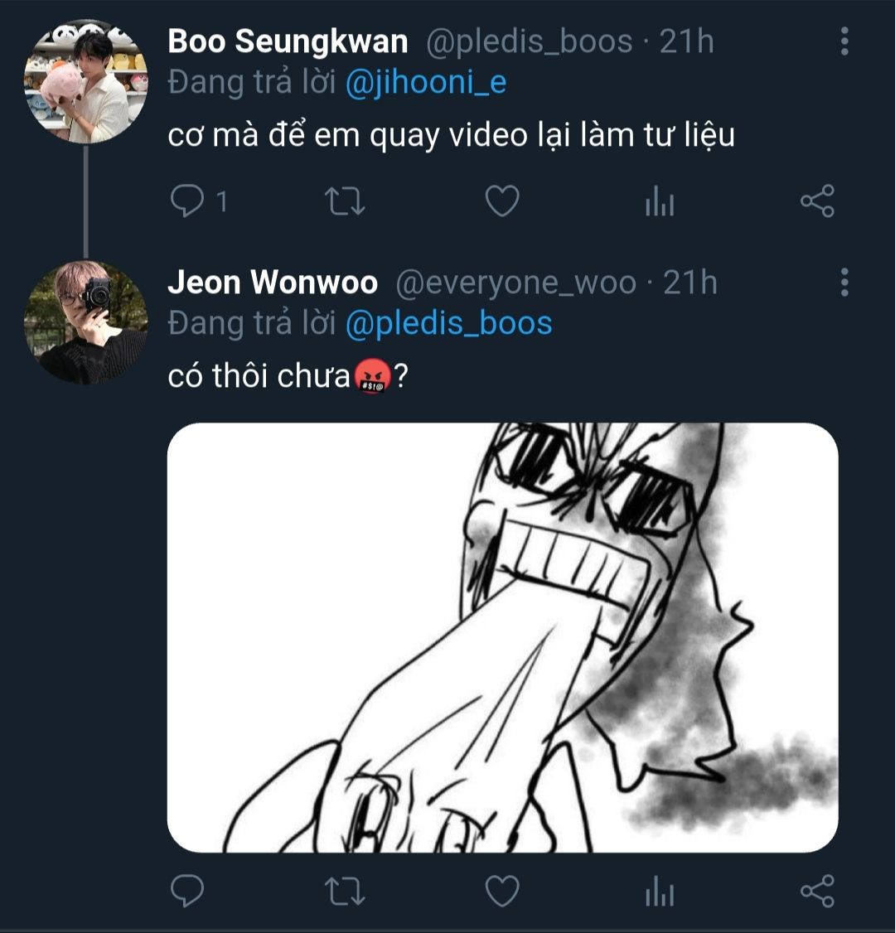View analytics of Jeon Wonwoo's tweet

[x=660, y=892]
